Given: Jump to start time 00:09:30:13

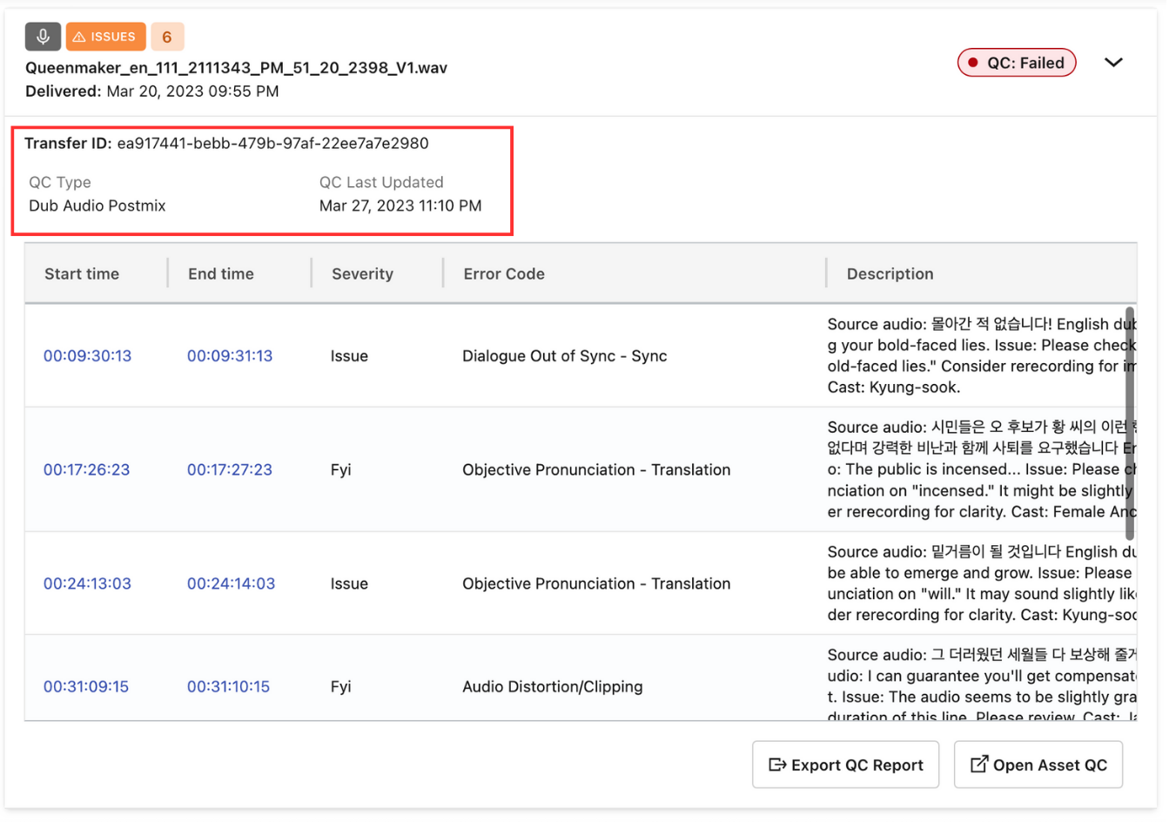Looking at the screenshot, I should point(87,355).
